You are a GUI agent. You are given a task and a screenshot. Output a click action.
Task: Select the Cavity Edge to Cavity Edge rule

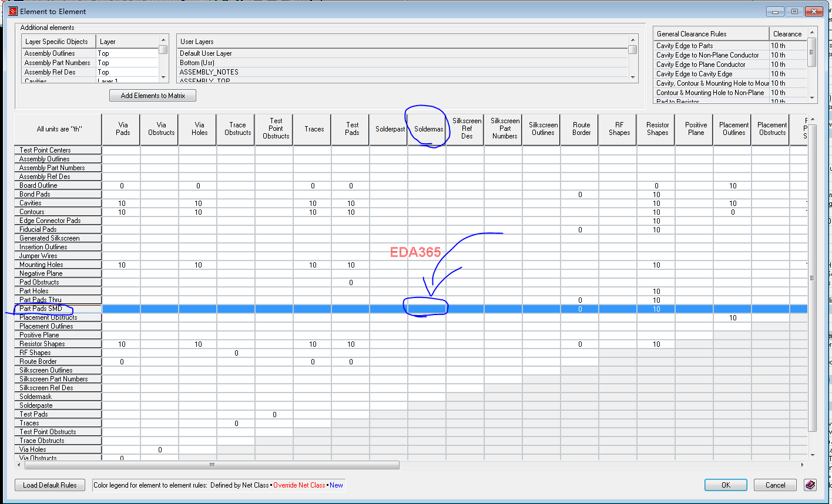[x=712, y=74]
